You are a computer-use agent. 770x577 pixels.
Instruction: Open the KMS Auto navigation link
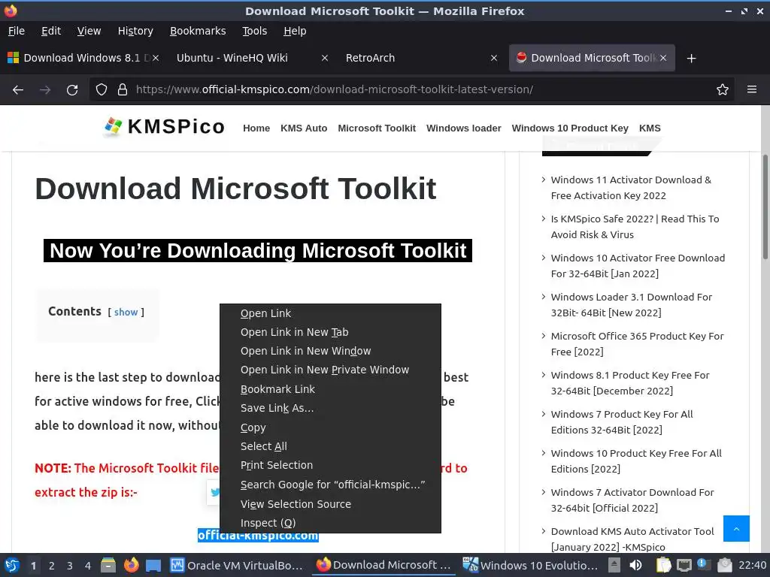tap(304, 128)
